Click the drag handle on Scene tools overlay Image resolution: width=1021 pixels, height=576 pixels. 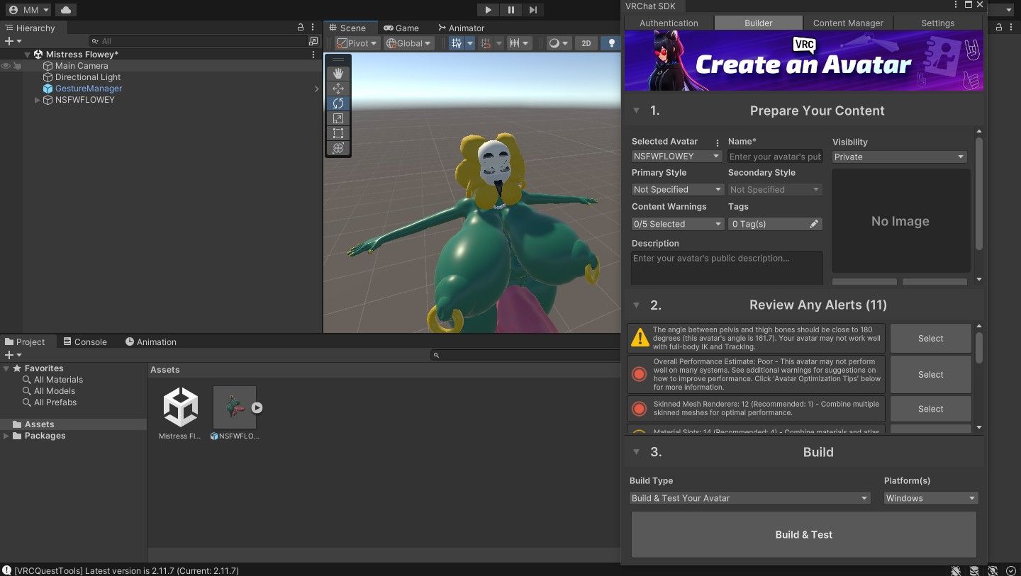338,60
